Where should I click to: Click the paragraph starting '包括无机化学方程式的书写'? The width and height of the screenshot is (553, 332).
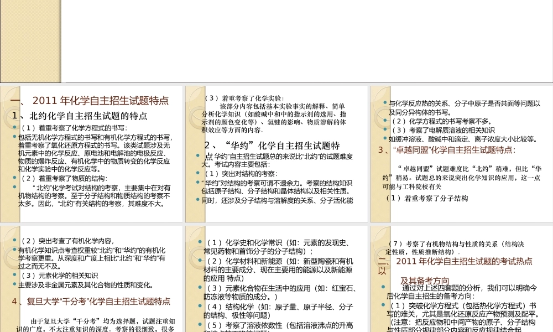(x=95, y=153)
